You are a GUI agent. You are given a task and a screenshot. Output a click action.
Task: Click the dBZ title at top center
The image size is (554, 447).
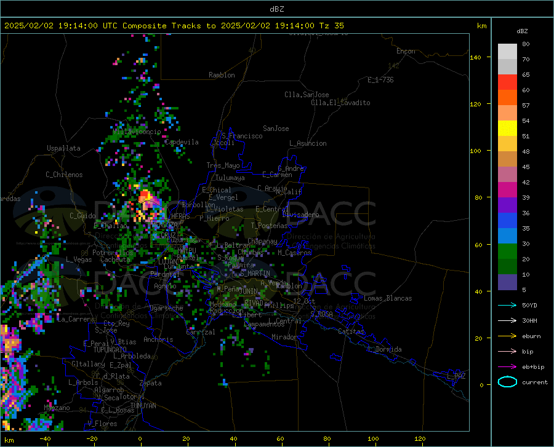(276, 9)
